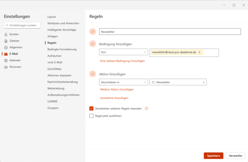Click the Personen people icon

point(6,67)
